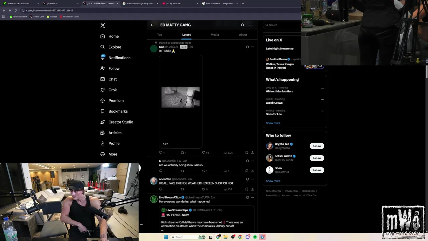
Task: Open more options on xGeordieRFC's post
Action: (252, 161)
